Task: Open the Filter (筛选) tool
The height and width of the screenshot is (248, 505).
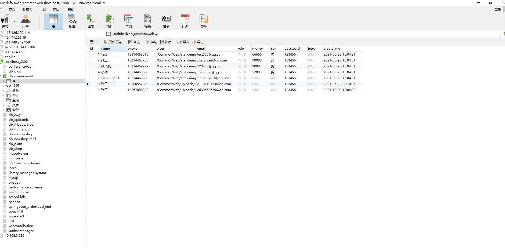Action: (151, 42)
